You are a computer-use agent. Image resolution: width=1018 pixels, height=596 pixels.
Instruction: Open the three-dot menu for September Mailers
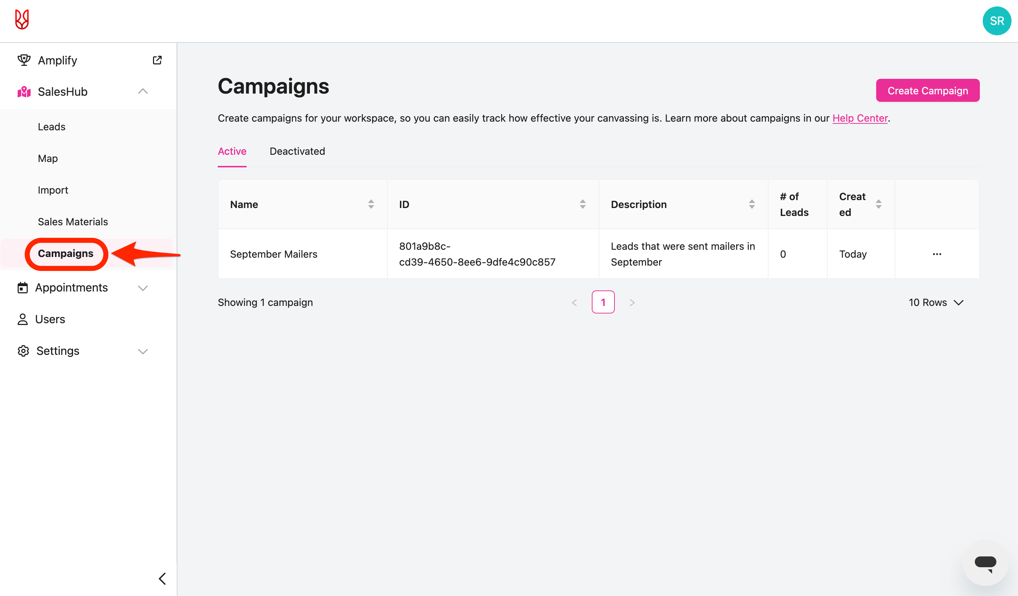[937, 254]
